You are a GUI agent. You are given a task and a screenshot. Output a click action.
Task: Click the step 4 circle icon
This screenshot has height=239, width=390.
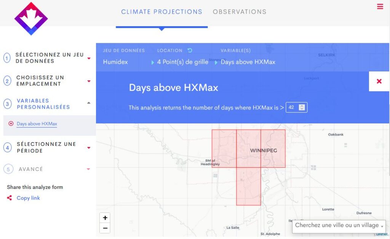pyautogui.click(x=8, y=148)
